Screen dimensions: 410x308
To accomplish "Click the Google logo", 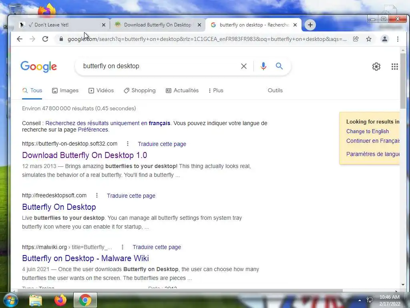I will tap(38, 67).
